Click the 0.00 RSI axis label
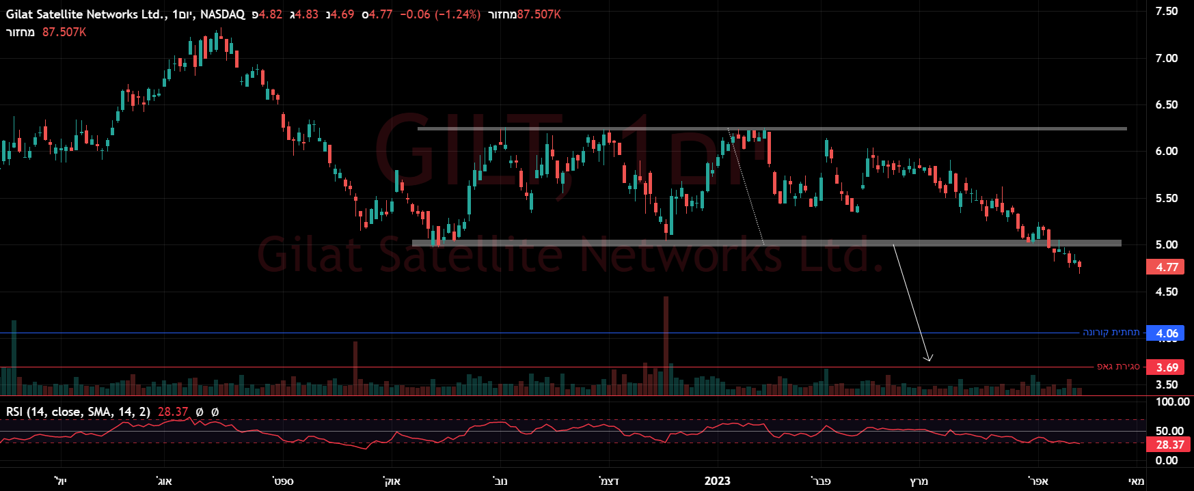This screenshot has height=491, width=1194. tap(1167, 460)
